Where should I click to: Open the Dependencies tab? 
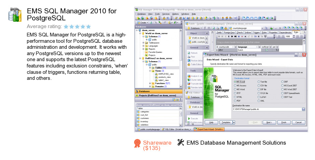[x=285, y=32]
